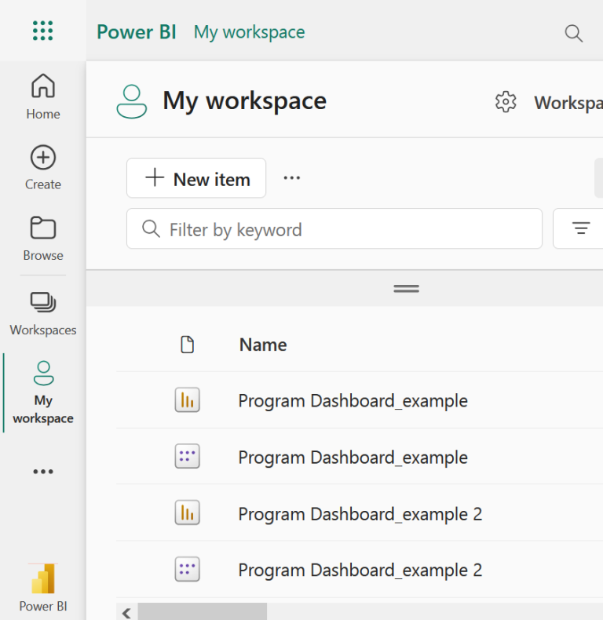Click the workspace person avatar icon
This screenshot has height=620, width=603.
point(132,101)
